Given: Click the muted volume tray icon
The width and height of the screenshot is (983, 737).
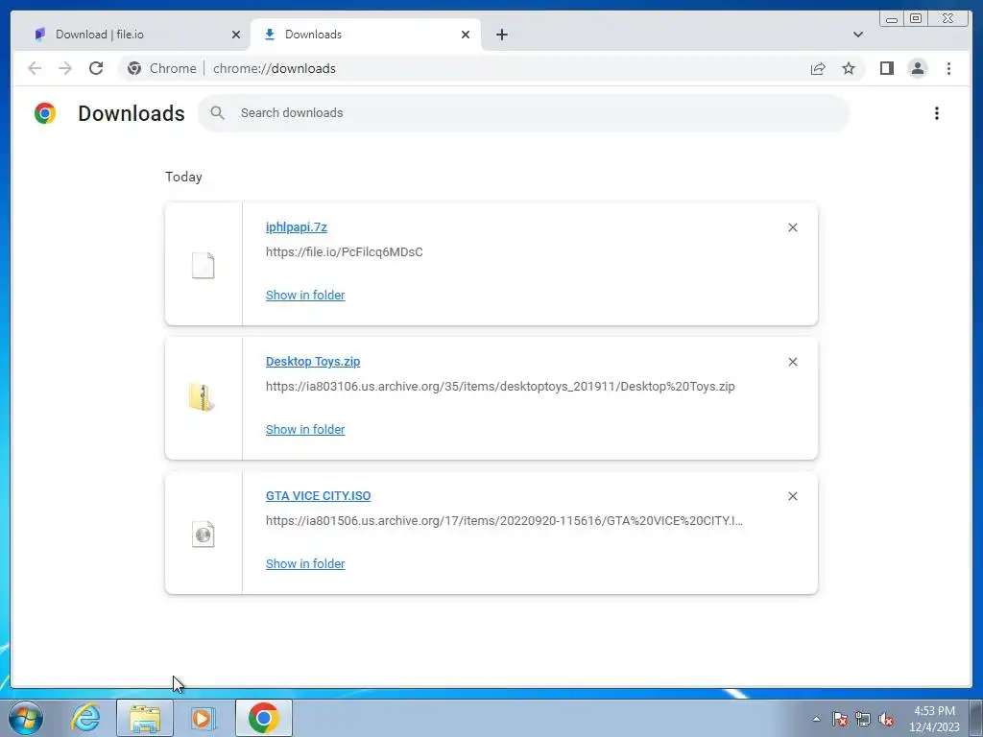Looking at the screenshot, I should 886,720.
